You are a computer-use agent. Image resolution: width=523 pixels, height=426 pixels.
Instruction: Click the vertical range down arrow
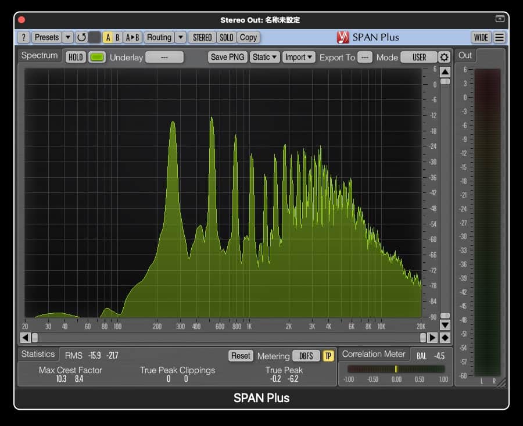pyautogui.click(x=445, y=325)
